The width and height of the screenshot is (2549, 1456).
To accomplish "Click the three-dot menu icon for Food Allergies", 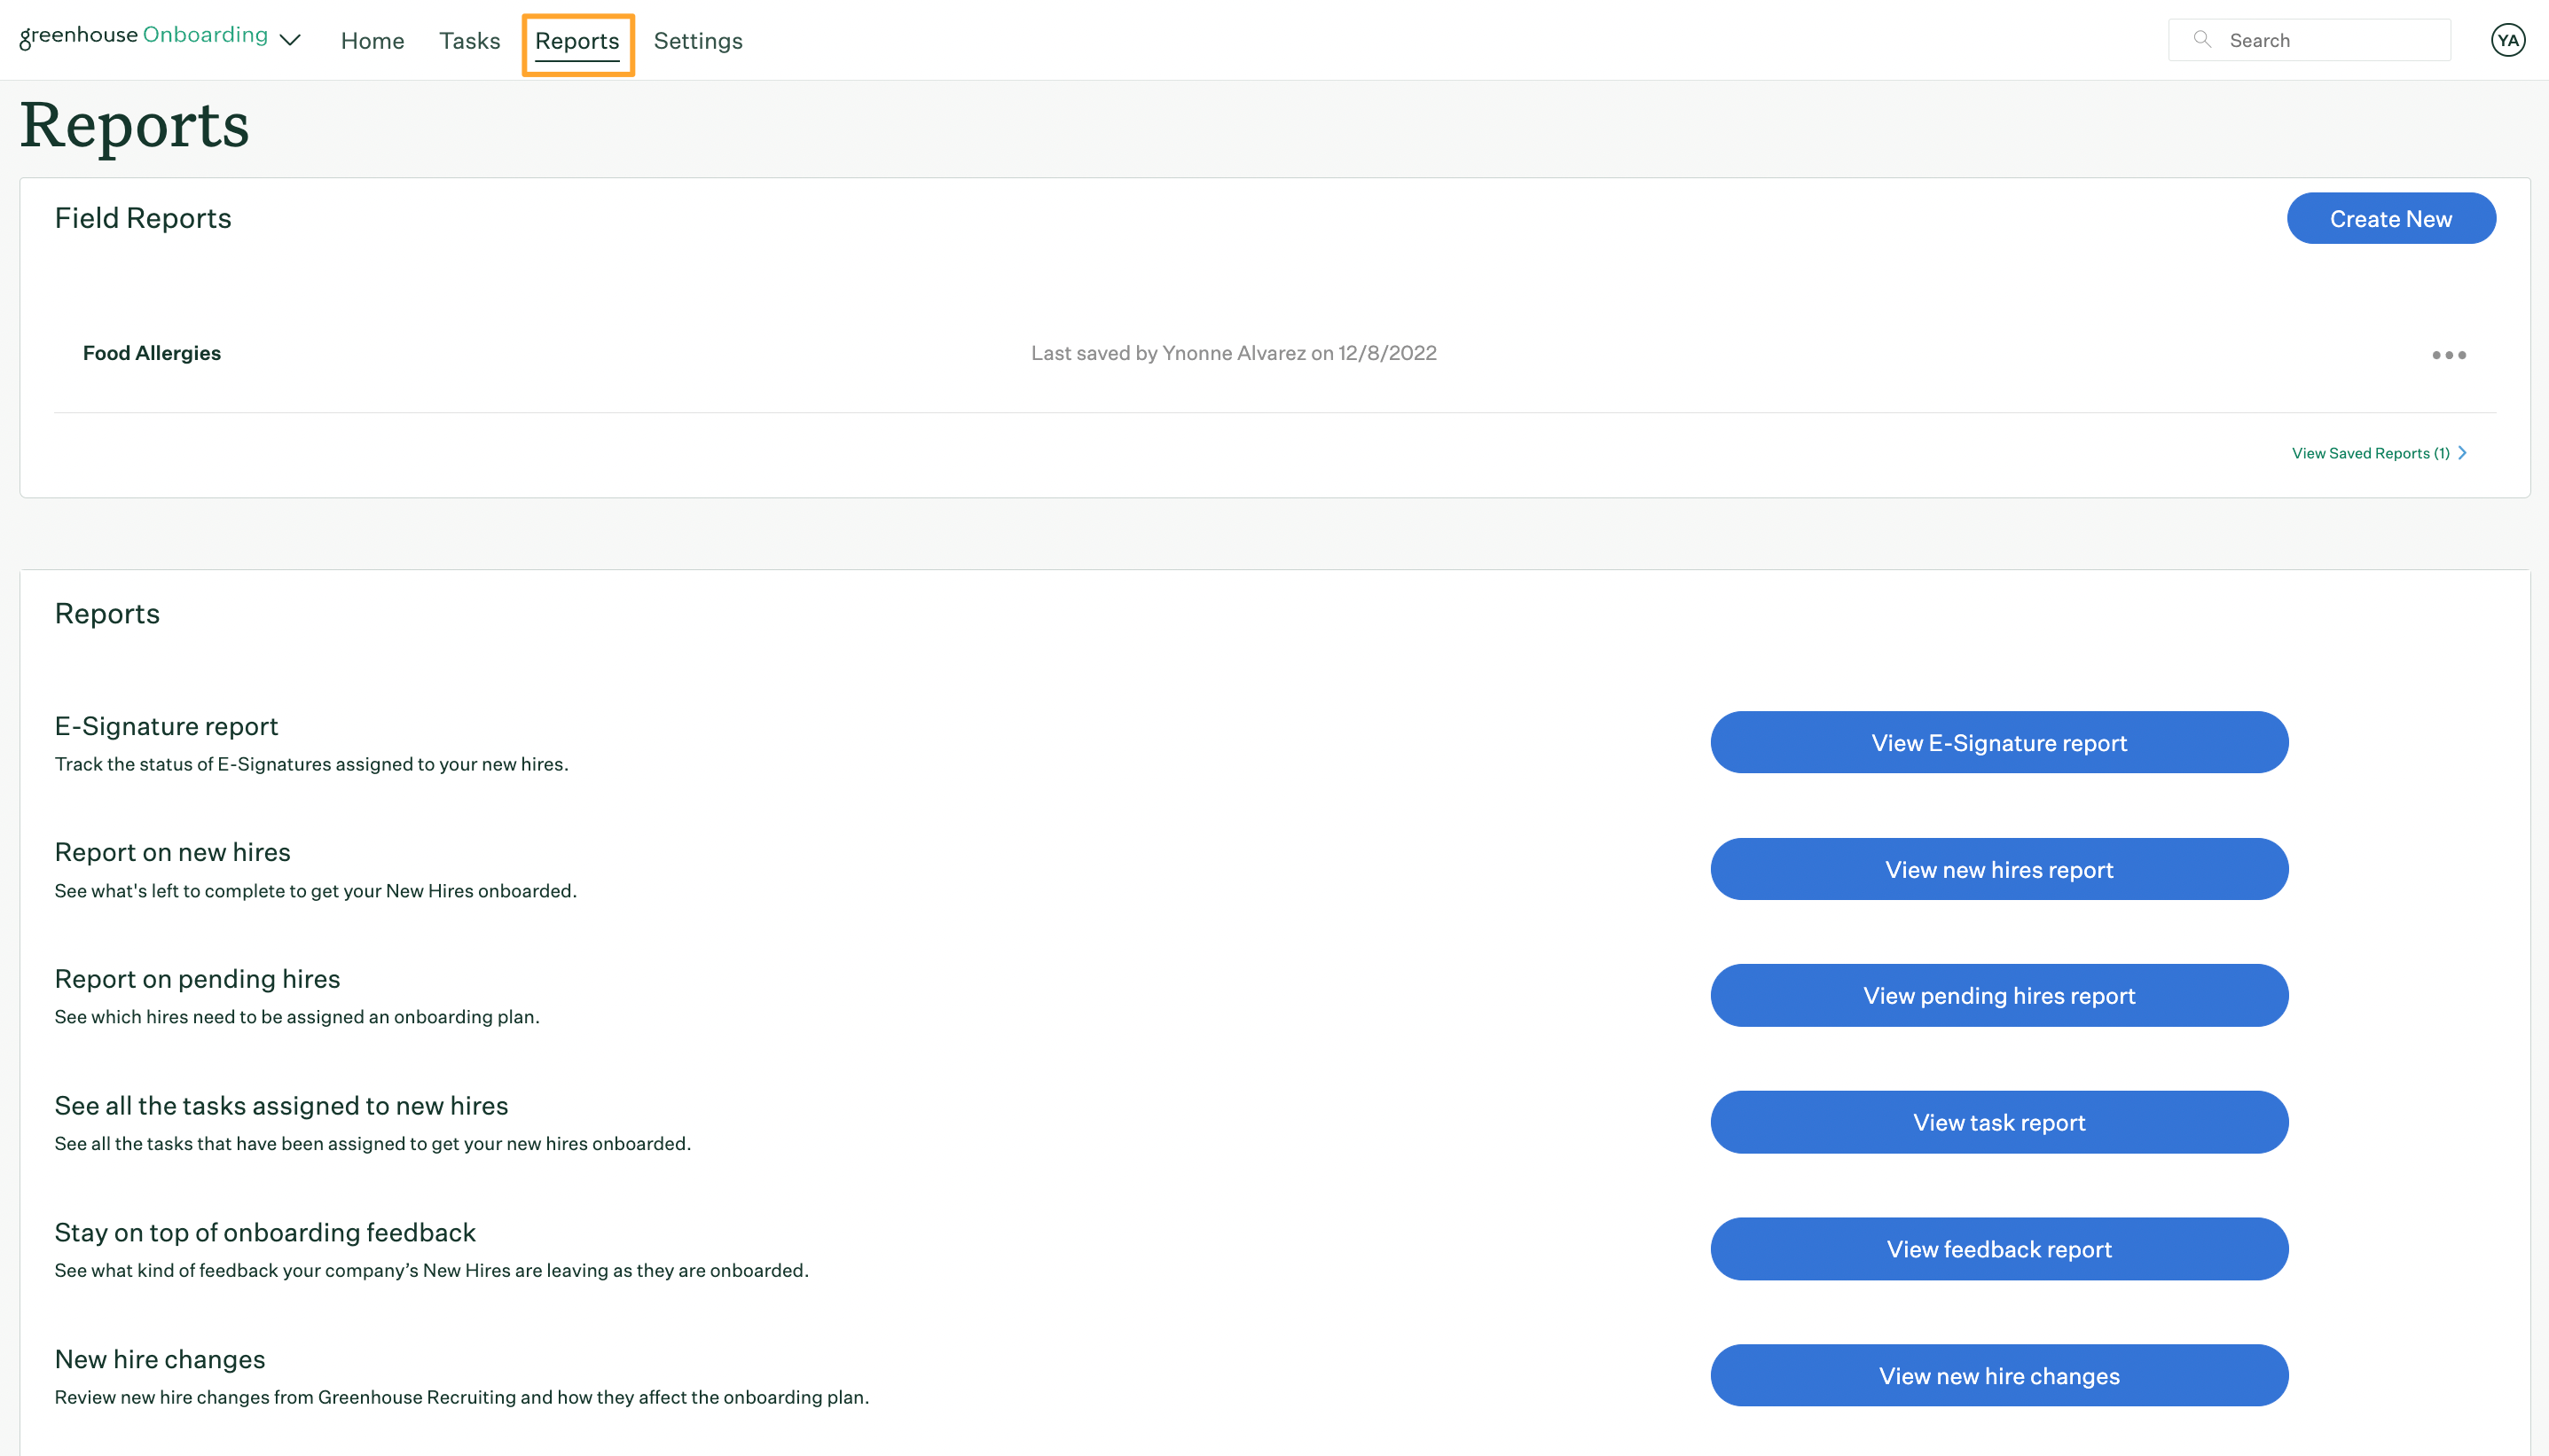I will click(x=2449, y=356).
